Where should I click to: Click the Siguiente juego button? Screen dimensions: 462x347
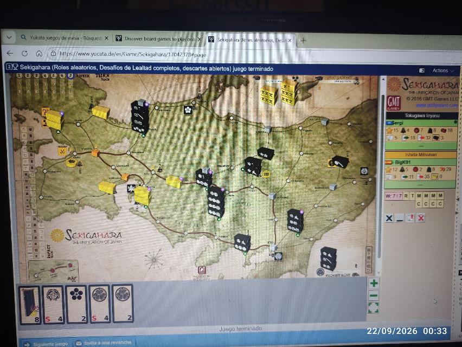click(47, 344)
